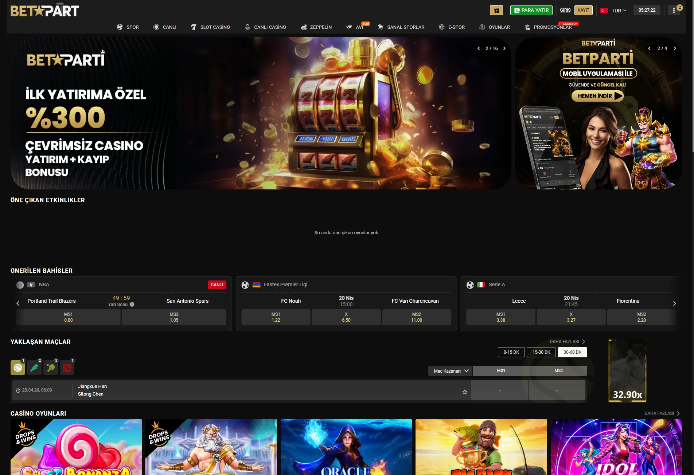This screenshot has height=475, width=694.
Task: Select the tennis sport filter icon
Action: (x=18, y=368)
